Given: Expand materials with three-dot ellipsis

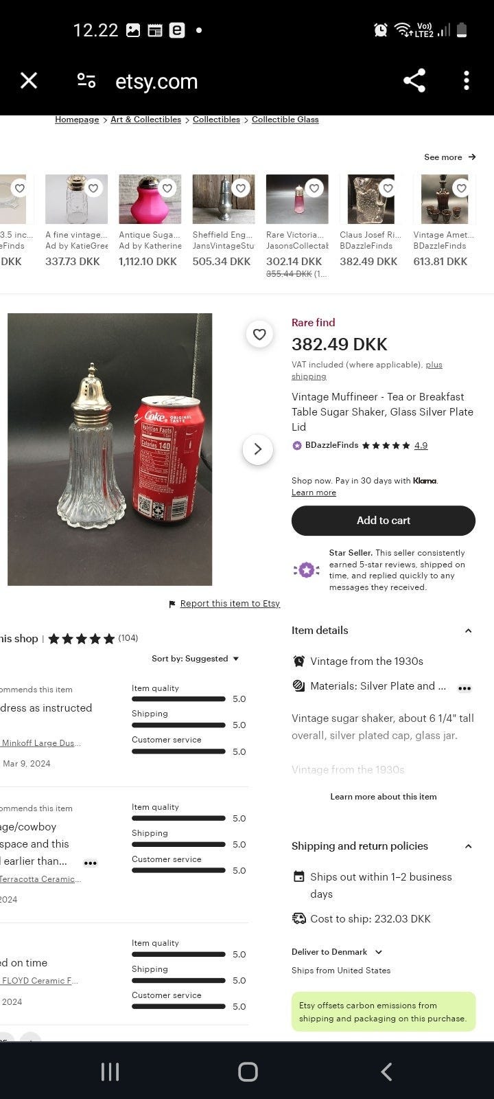Looking at the screenshot, I should coord(464,688).
